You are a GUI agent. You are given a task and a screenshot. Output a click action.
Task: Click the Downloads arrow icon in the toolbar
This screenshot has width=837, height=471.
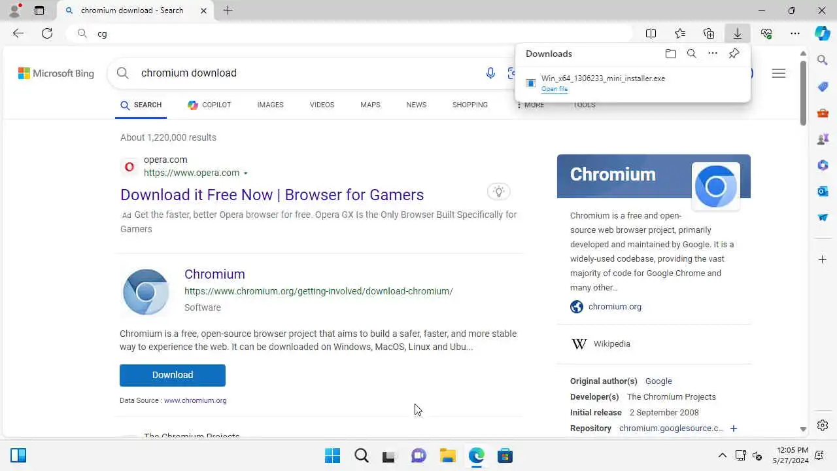738,33
